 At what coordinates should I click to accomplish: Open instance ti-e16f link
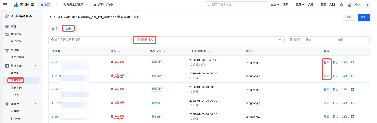point(56,76)
